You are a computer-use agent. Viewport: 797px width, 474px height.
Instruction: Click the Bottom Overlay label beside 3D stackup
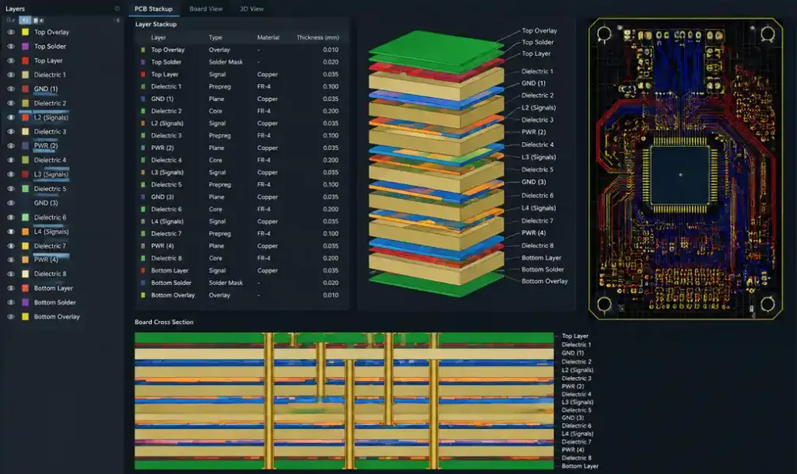coord(544,281)
